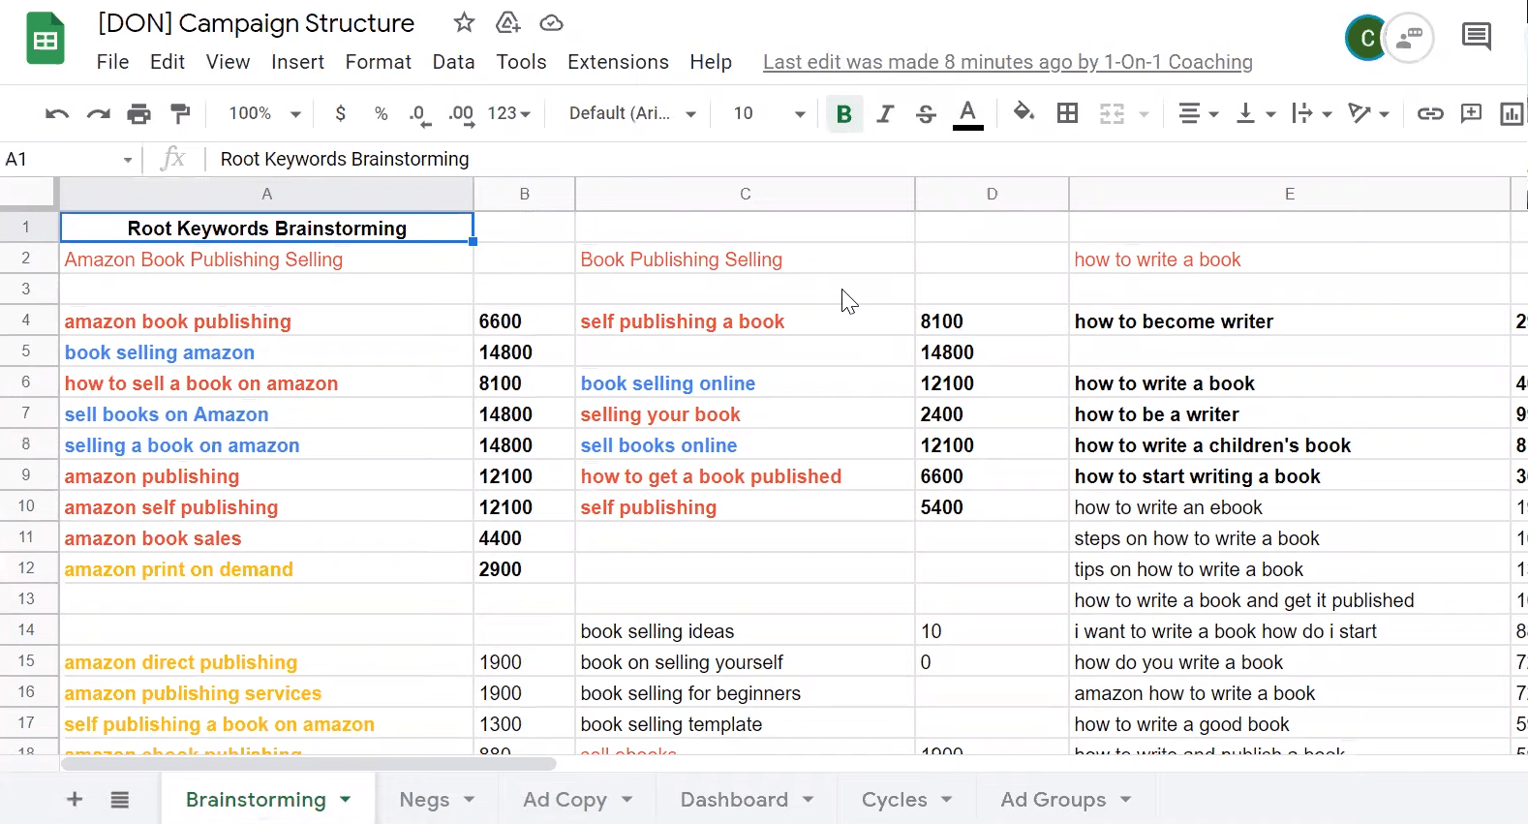
Task: Add a new sheet with plus button
Action: coord(75,800)
